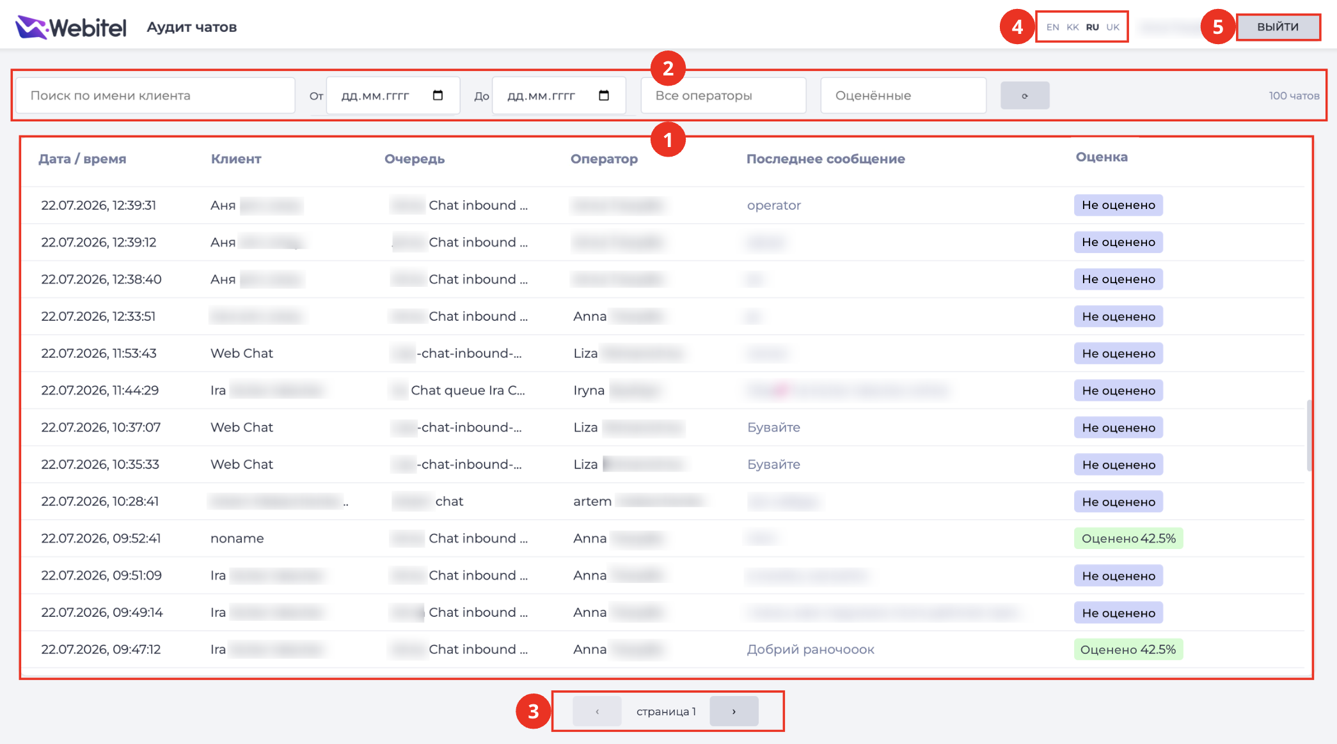Click the От date field
Screen dimensions: 1337x744
point(393,95)
